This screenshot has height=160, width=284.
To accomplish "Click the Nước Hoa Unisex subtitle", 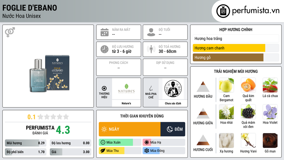I will point(22,16).
